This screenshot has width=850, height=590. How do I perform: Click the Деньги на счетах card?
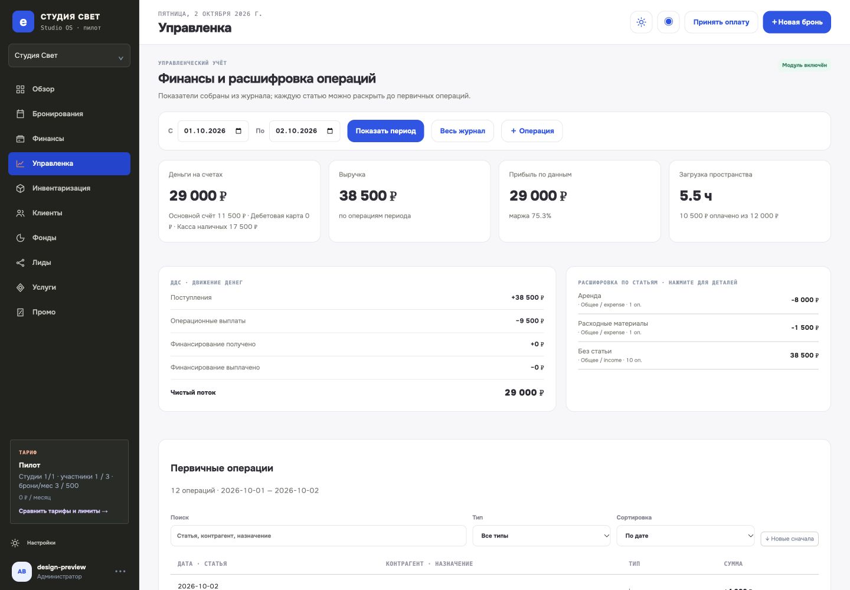[x=239, y=201]
